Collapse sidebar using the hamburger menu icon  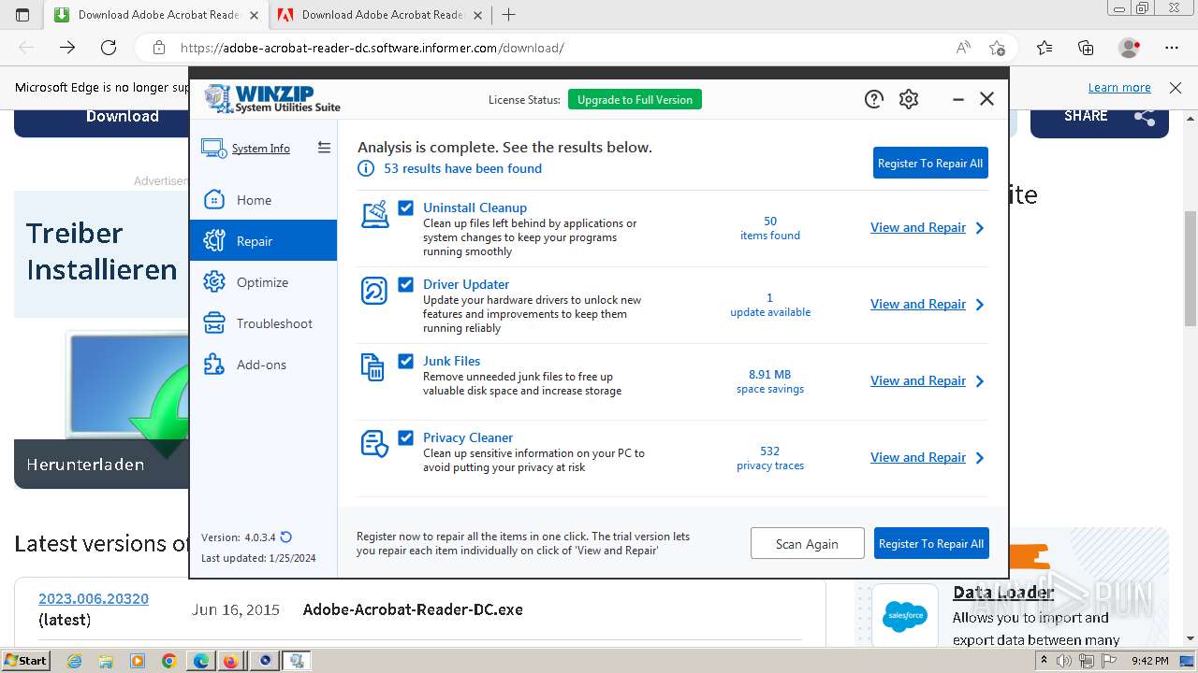coord(324,148)
